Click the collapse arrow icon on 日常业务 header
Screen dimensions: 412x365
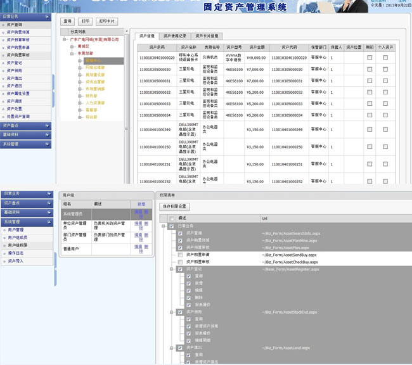pyautogui.click(x=48, y=16)
